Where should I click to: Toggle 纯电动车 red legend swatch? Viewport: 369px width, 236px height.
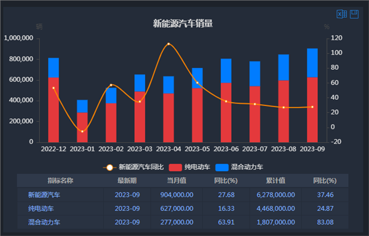pyautogui.click(x=175, y=167)
